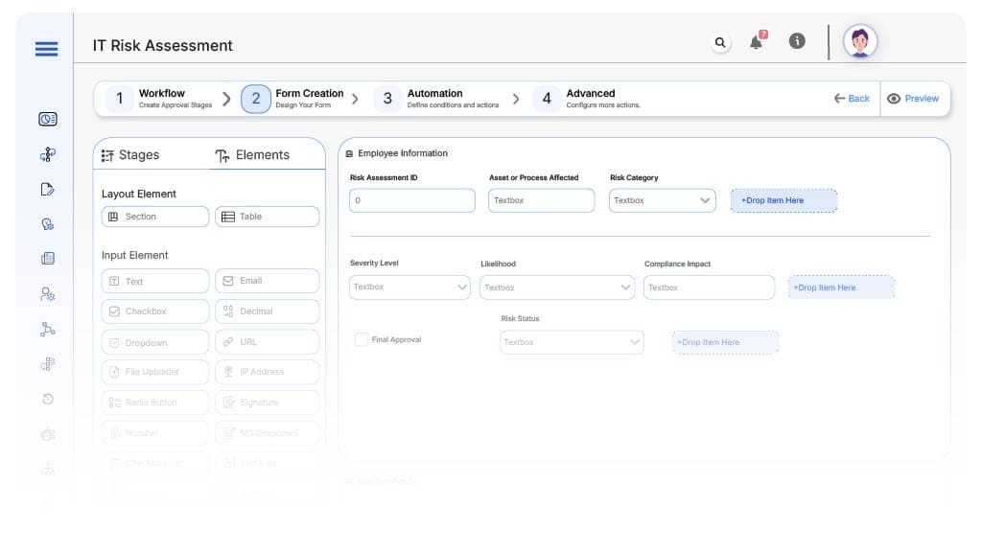Select the Checkbox input element
982x552 pixels.
click(154, 311)
